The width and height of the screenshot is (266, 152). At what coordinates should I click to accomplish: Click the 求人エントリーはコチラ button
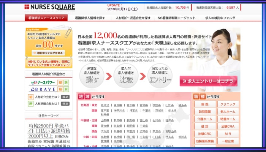tap(209, 81)
